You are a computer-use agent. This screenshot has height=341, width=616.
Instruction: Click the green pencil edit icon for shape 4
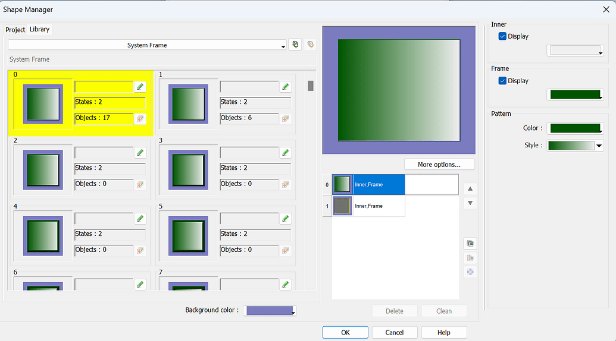[140, 218]
